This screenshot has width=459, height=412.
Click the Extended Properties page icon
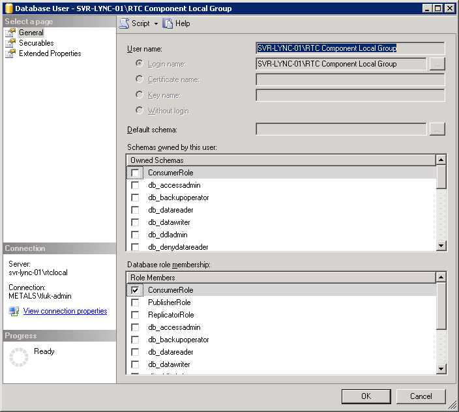10,53
